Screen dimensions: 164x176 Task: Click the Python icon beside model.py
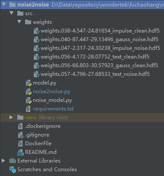pos(29,83)
